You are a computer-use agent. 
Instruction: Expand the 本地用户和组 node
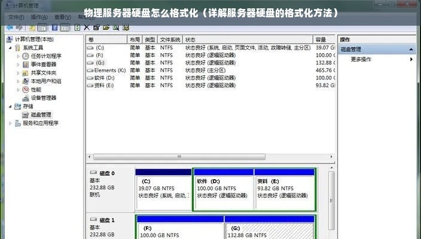(x=18, y=81)
